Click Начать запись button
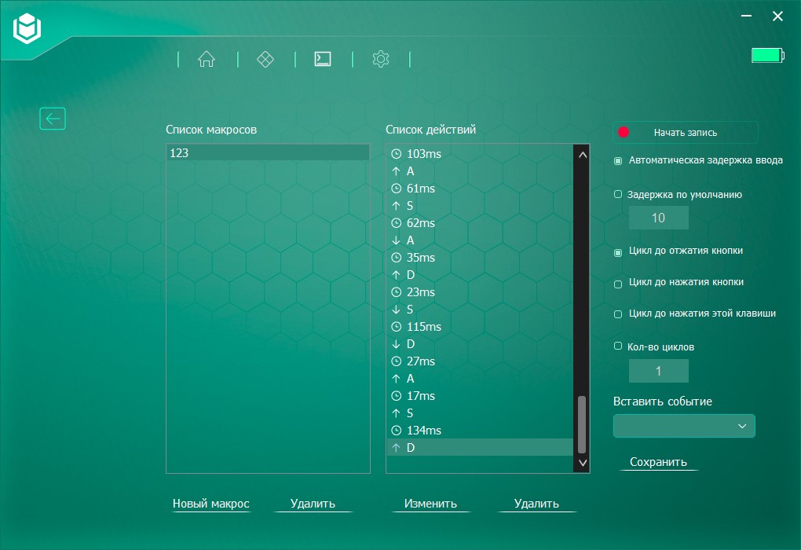This screenshot has height=550, width=801. coord(685,132)
